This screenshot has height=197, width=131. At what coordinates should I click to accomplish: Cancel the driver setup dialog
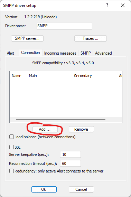[x=81, y=189]
